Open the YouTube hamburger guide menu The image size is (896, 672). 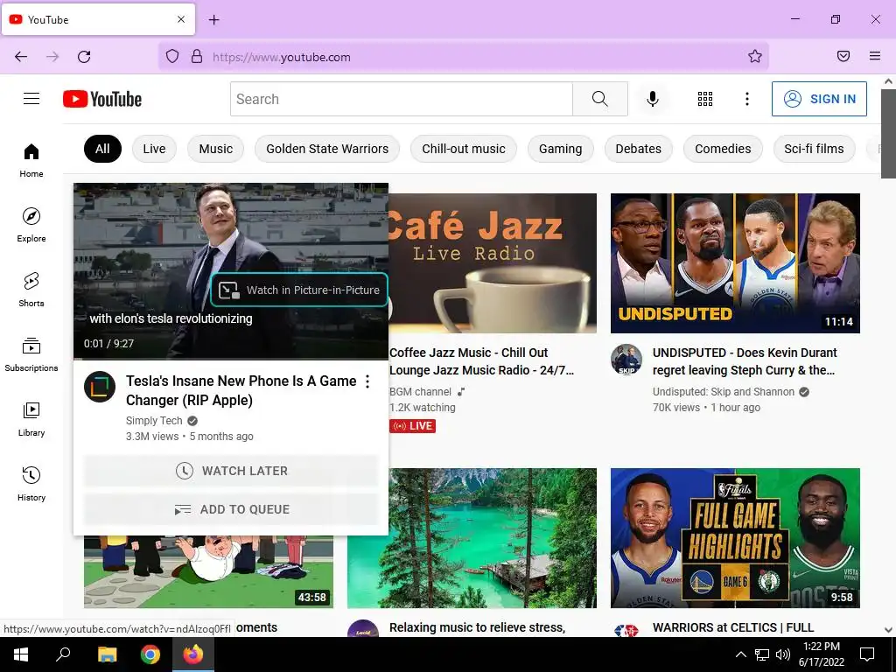pyautogui.click(x=31, y=99)
